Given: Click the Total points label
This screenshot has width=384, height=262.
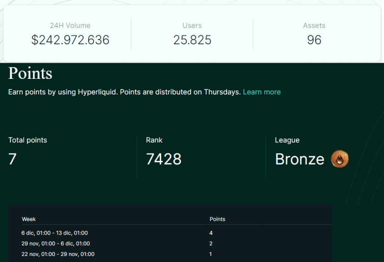Looking at the screenshot, I should tap(28, 140).
